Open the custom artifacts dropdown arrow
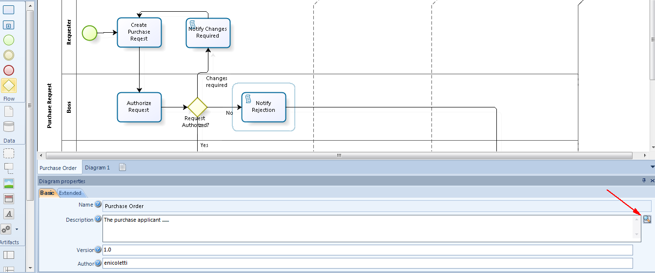 point(17,229)
